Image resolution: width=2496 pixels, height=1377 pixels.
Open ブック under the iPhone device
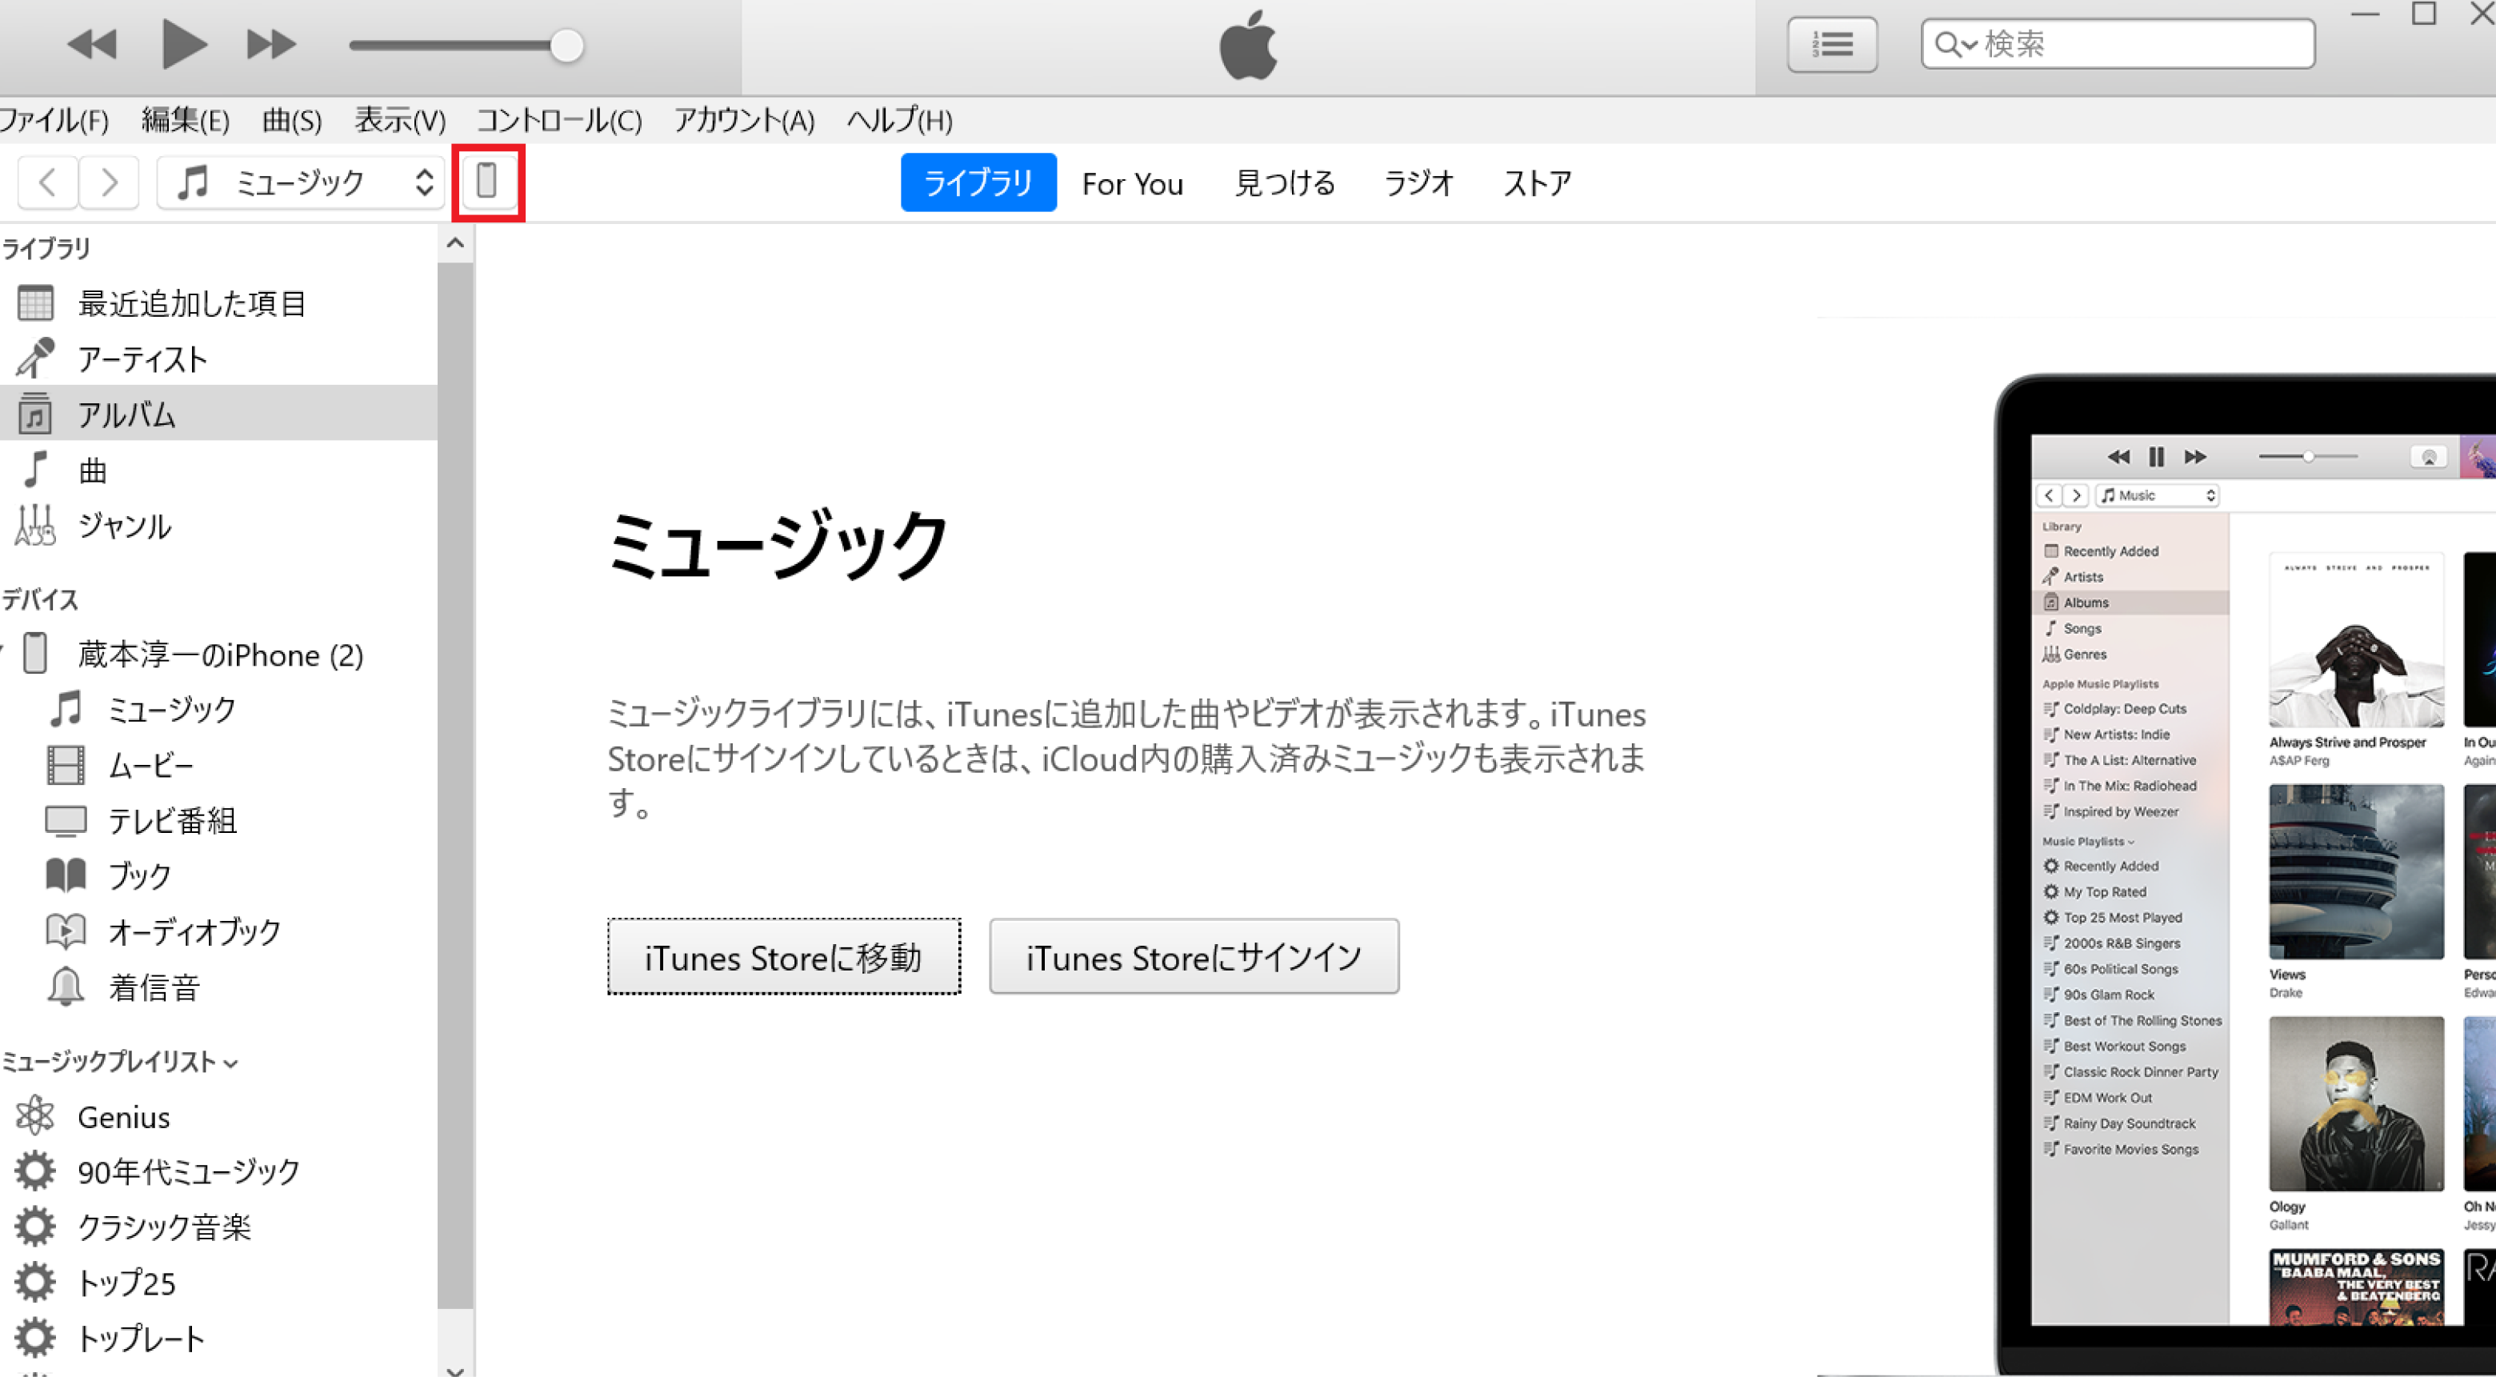(218, 876)
